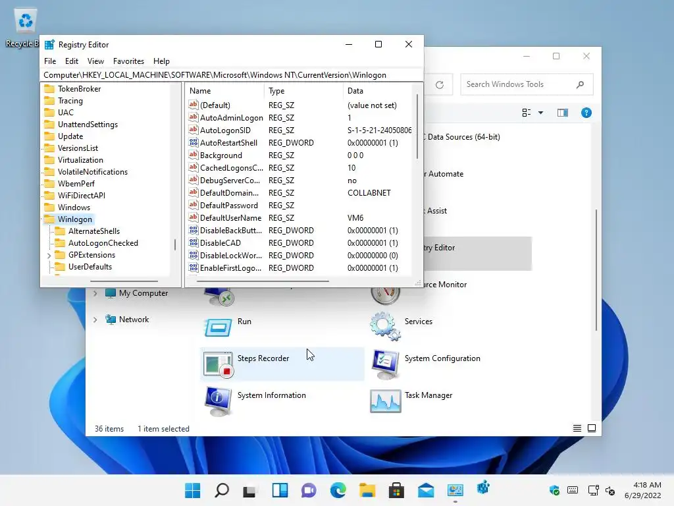Open the View menu in Registry Editor

click(95, 61)
